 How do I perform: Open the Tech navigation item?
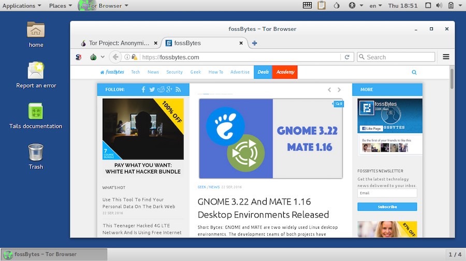pyautogui.click(x=135, y=72)
